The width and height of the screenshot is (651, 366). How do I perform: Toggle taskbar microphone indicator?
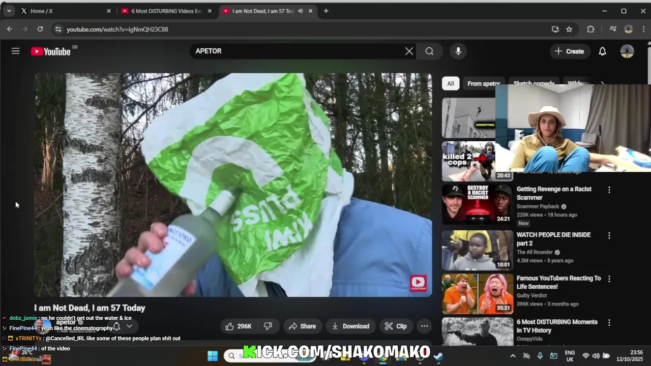click(540, 356)
